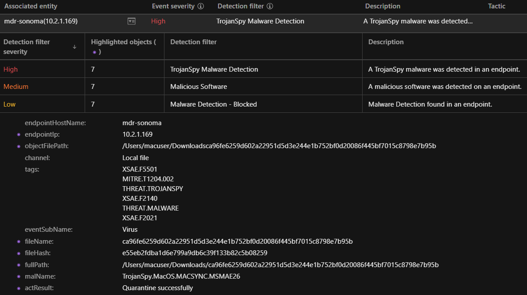Click the Tactic column header
The width and height of the screenshot is (527, 295).
[x=496, y=7]
